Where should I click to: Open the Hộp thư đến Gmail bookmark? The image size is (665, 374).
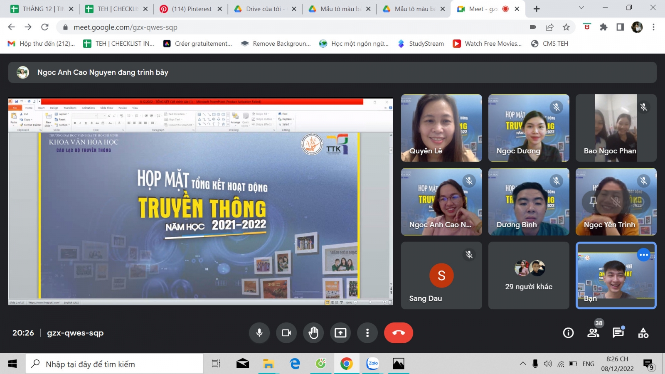(42, 44)
